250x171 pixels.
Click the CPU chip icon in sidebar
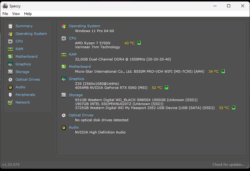(x=10, y=41)
